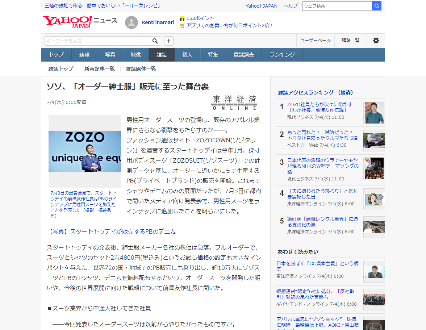Focus the ウェブ検索 input field
Viewport: 426px width, 330px height.
[x=337, y=6]
